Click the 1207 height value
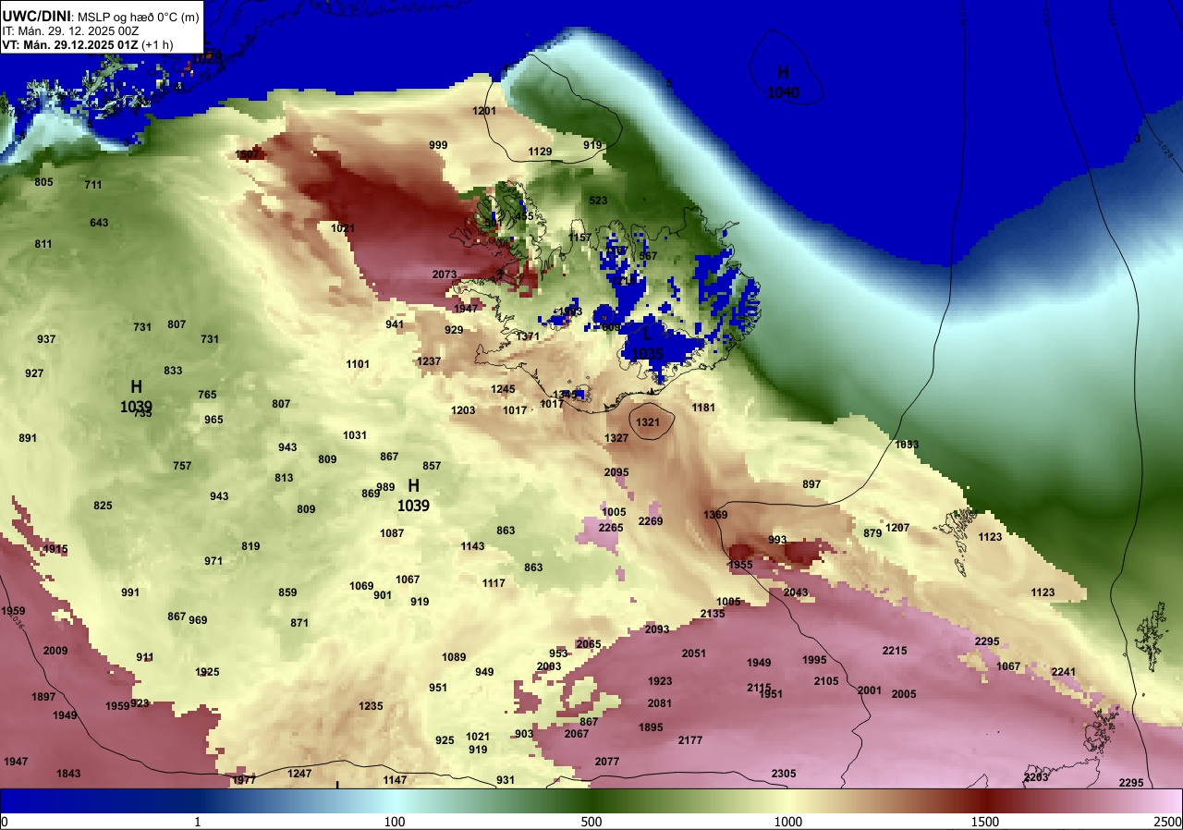 pyautogui.click(x=897, y=528)
